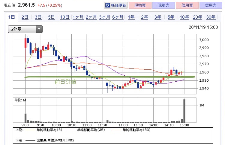Switch to the 10日 chart tab

[x=65, y=17]
